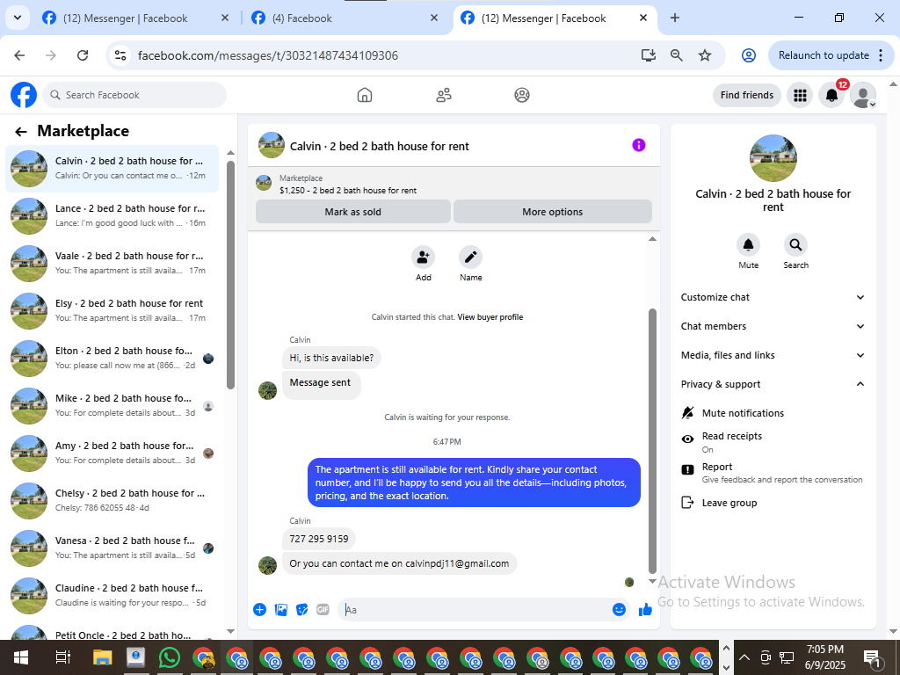Open WhatsApp from the taskbar
This screenshot has height=675, width=900.
click(170, 657)
